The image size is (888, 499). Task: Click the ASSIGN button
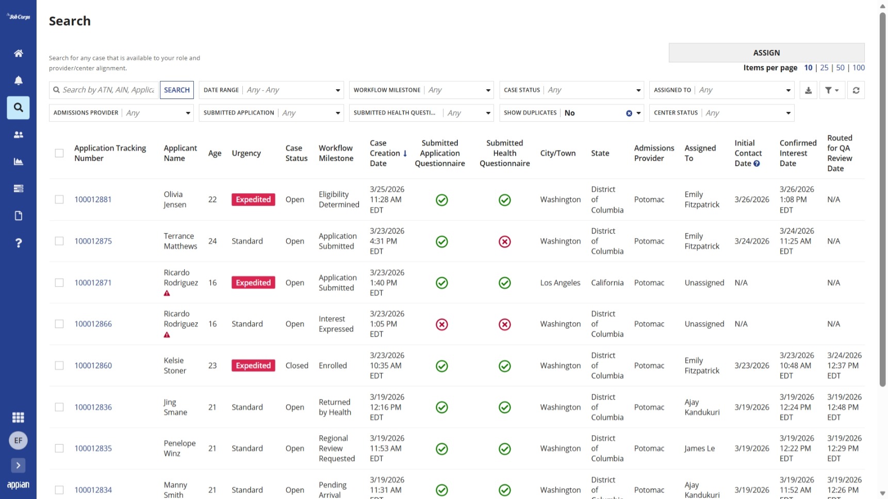click(x=766, y=53)
